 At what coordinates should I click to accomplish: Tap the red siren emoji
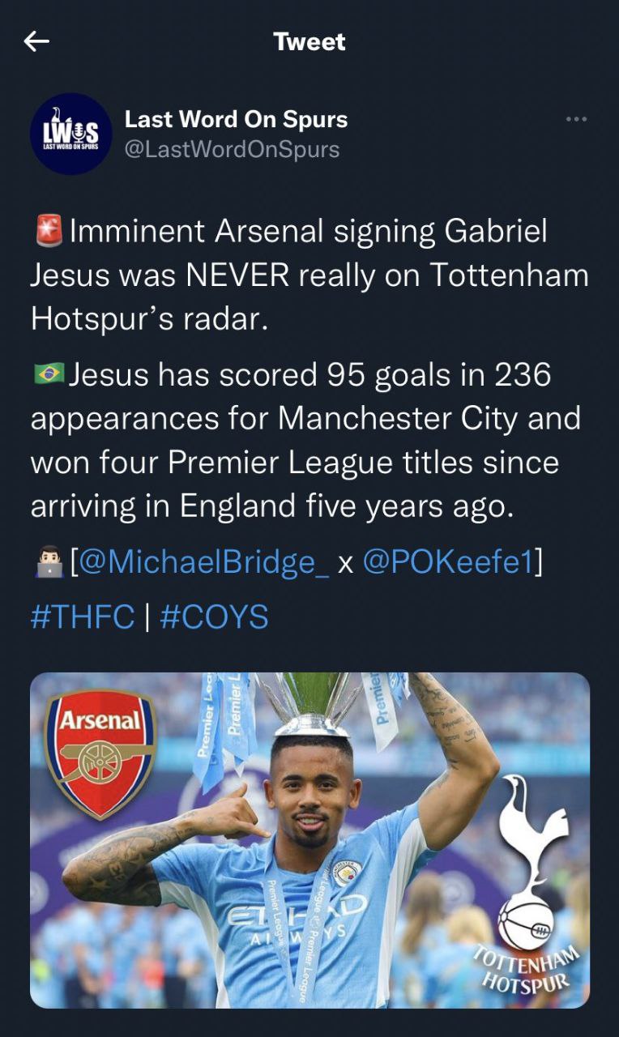pos(49,232)
